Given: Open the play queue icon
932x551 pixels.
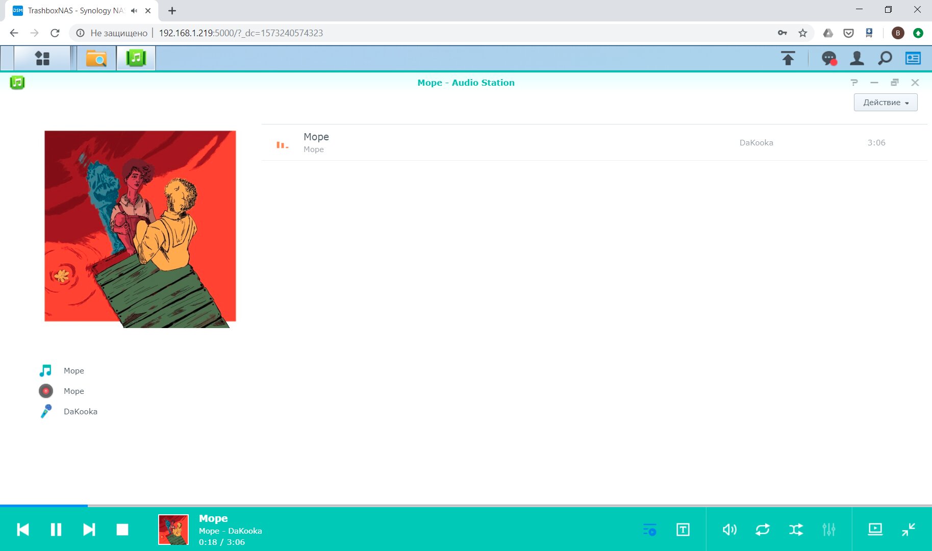Looking at the screenshot, I should (x=650, y=530).
